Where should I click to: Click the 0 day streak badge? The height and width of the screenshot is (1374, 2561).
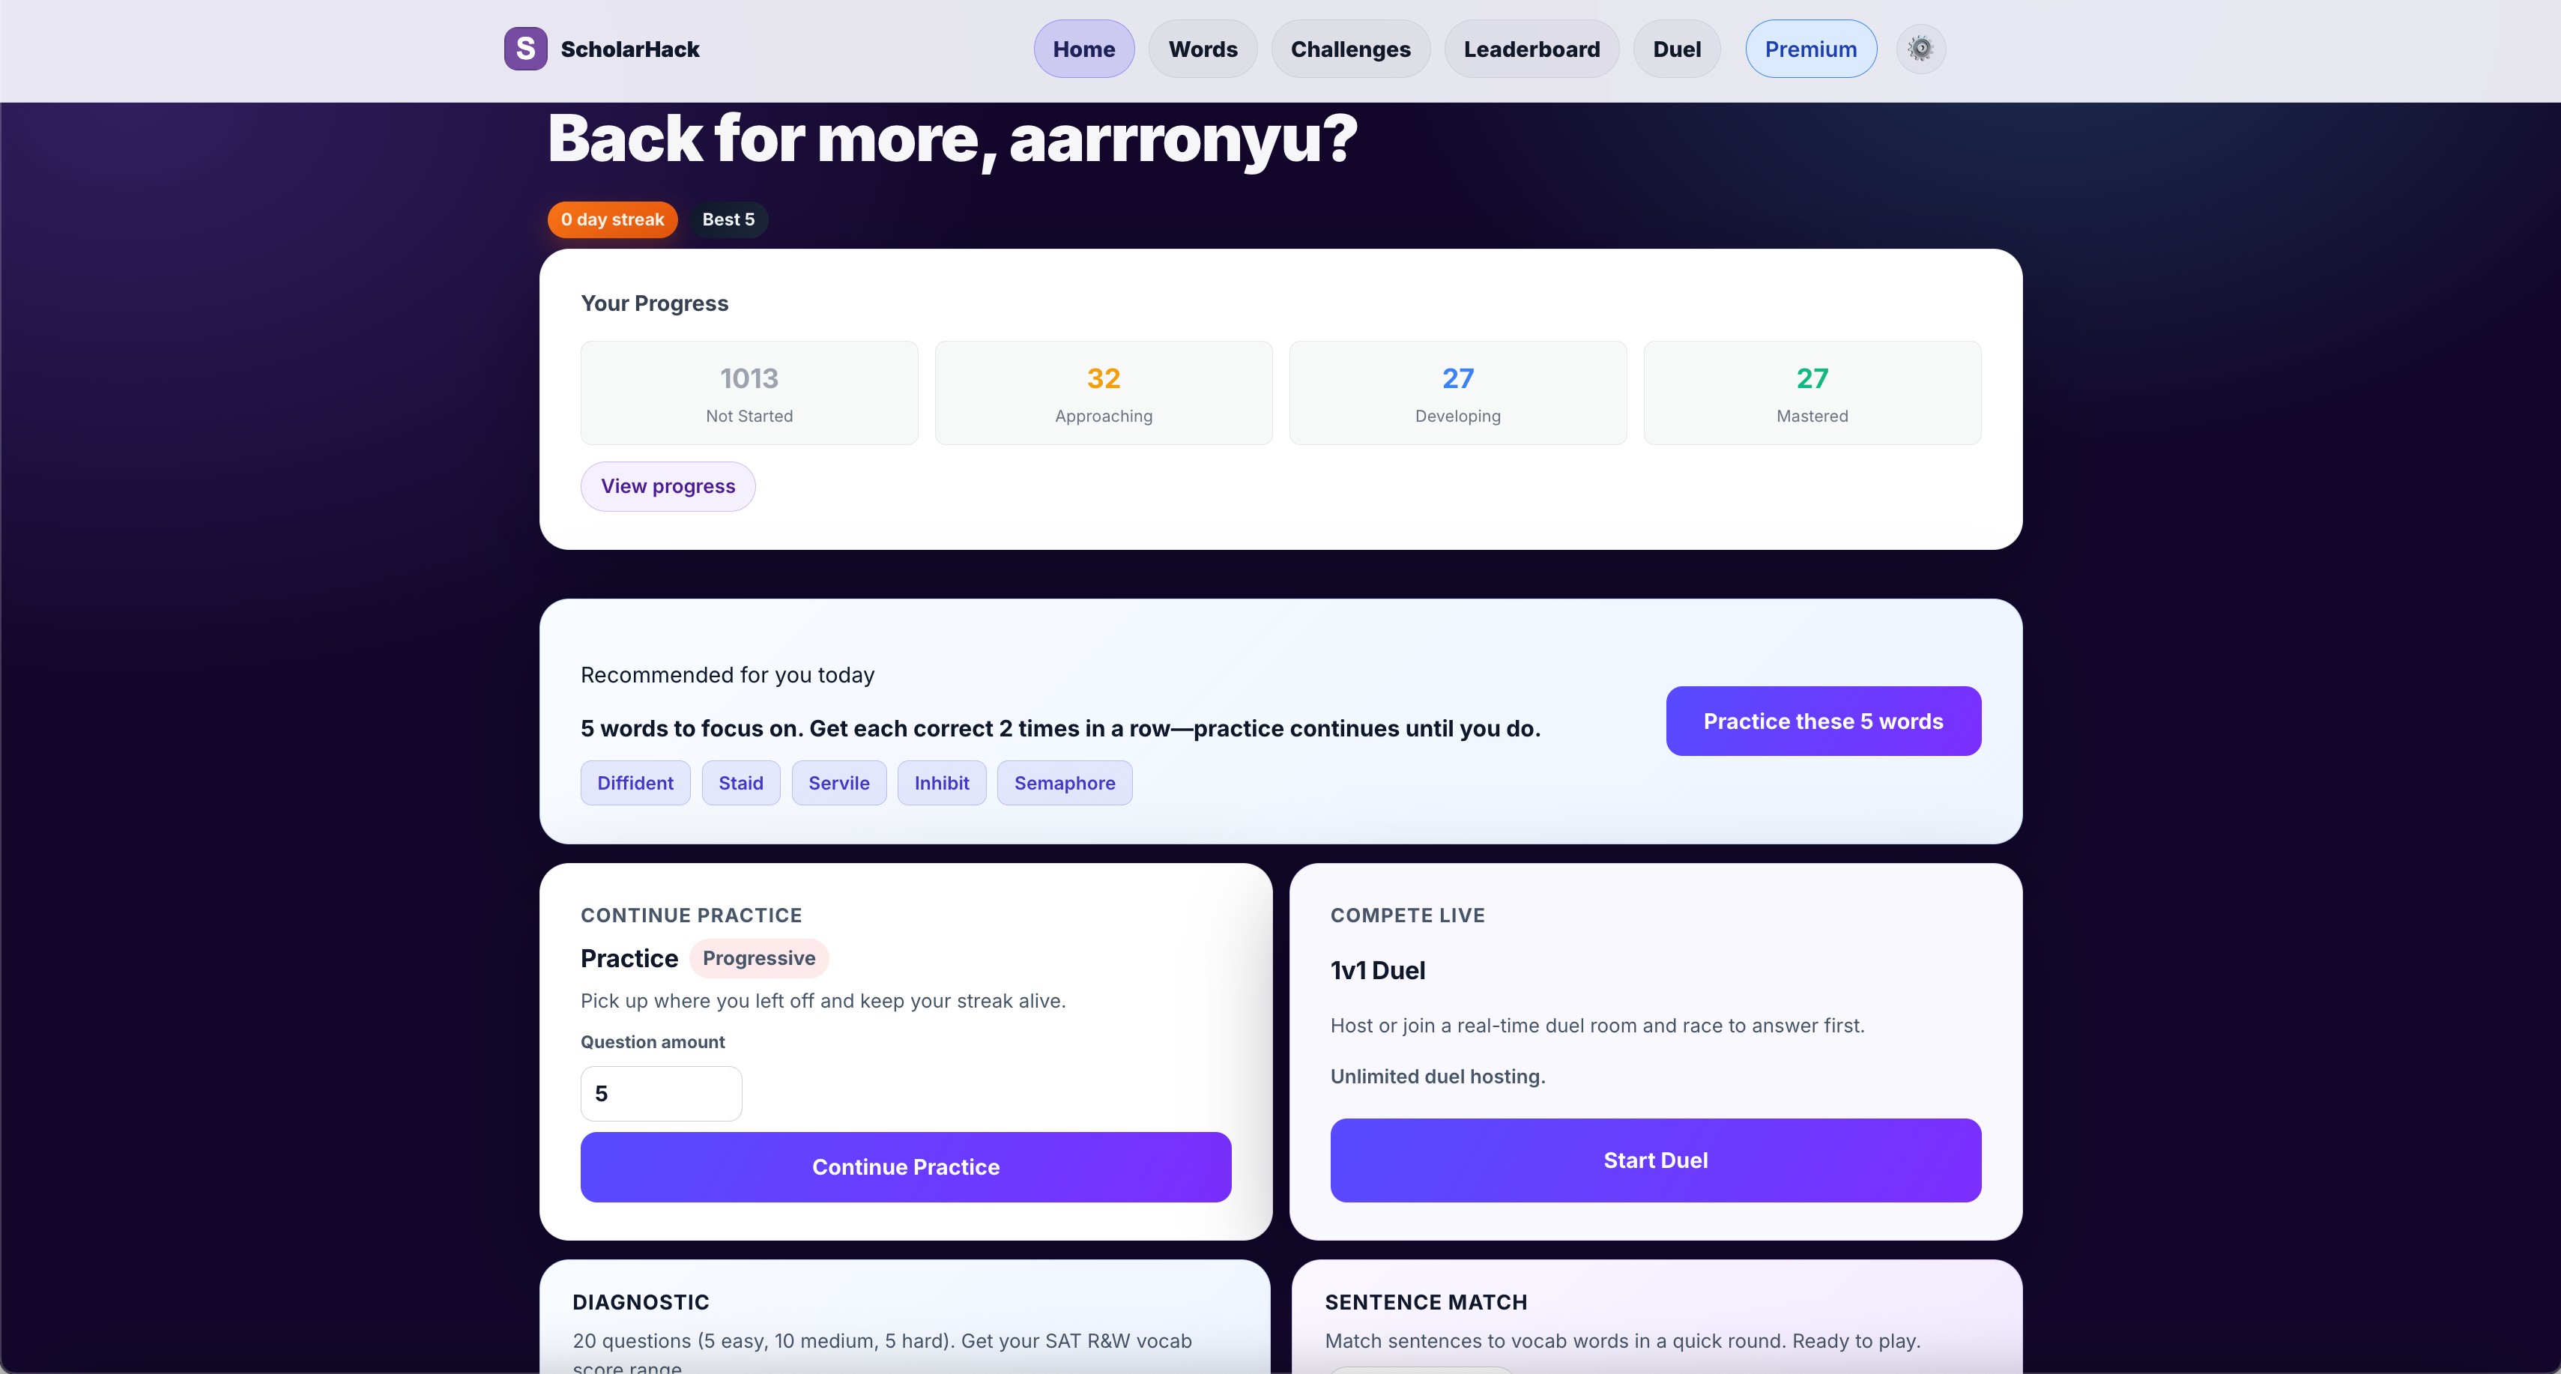pyautogui.click(x=611, y=220)
